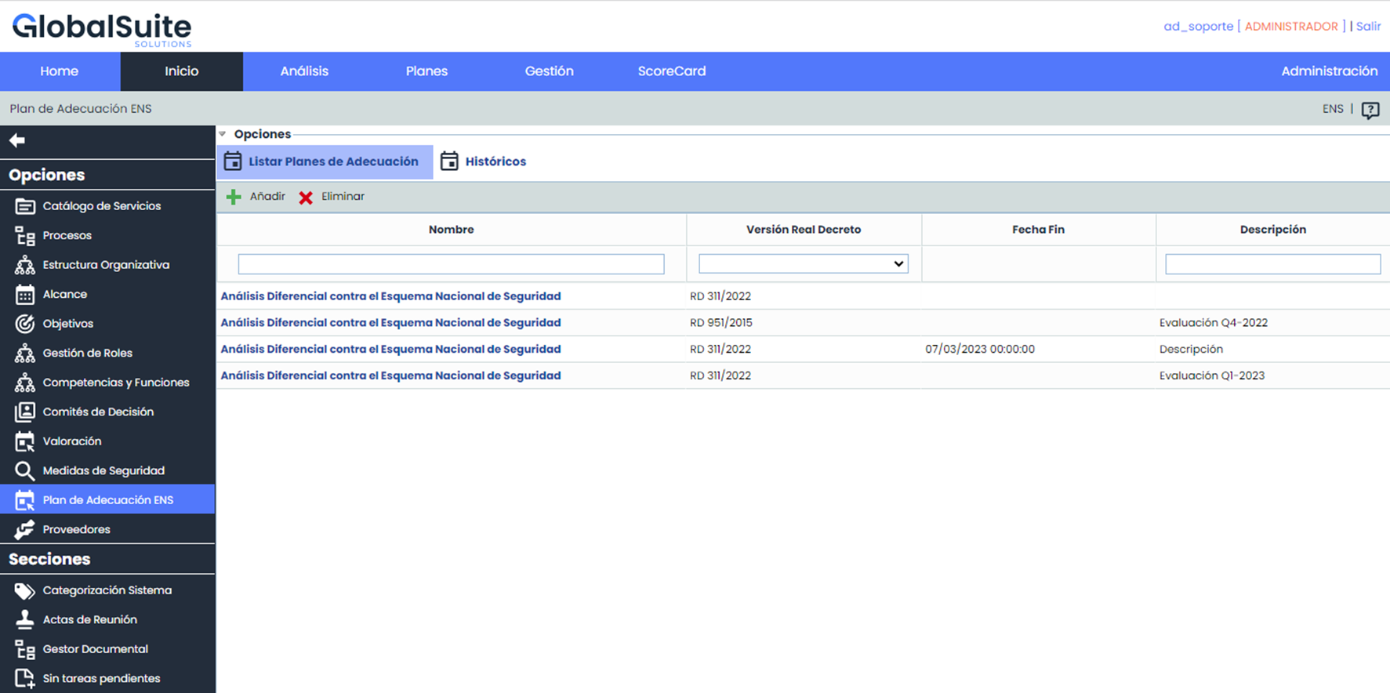The width and height of the screenshot is (1390, 693).
Task: Click the Salir logout link
Action: pos(1368,26)
